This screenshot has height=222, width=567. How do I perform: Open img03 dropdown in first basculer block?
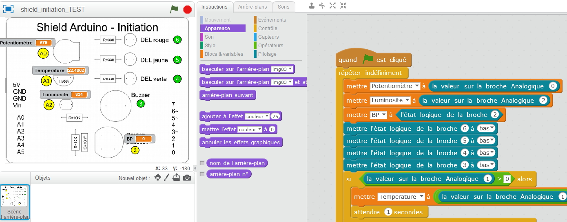(x=282, y=69)
